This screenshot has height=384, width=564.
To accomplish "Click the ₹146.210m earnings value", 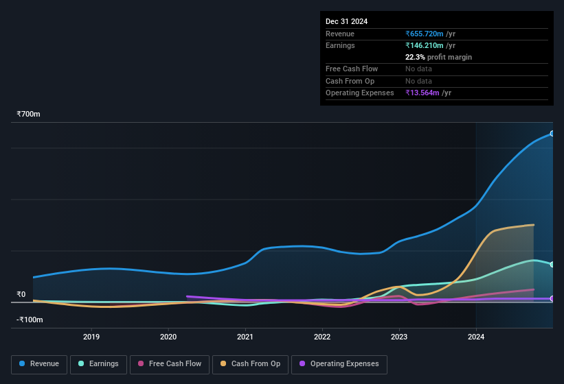I will tap(425, 45).
